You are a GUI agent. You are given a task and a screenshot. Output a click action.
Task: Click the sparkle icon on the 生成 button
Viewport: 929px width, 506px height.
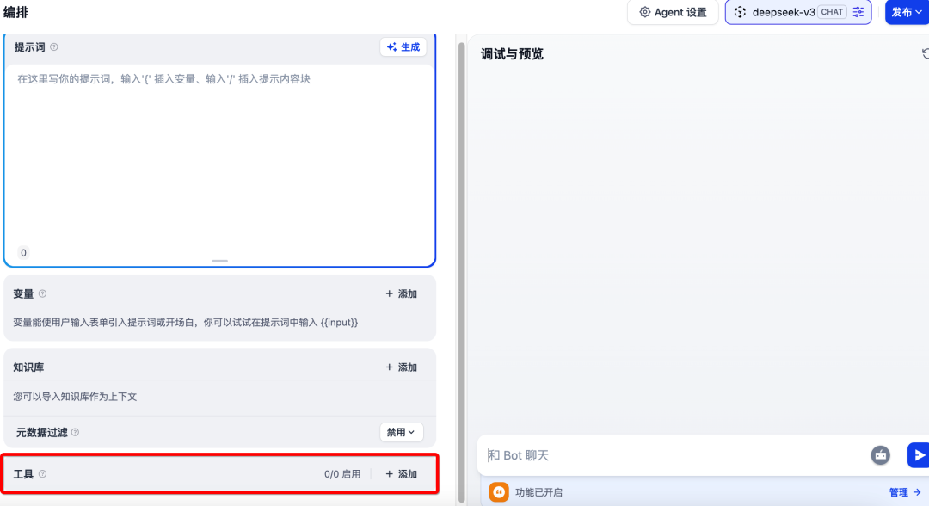pos(392,47)
